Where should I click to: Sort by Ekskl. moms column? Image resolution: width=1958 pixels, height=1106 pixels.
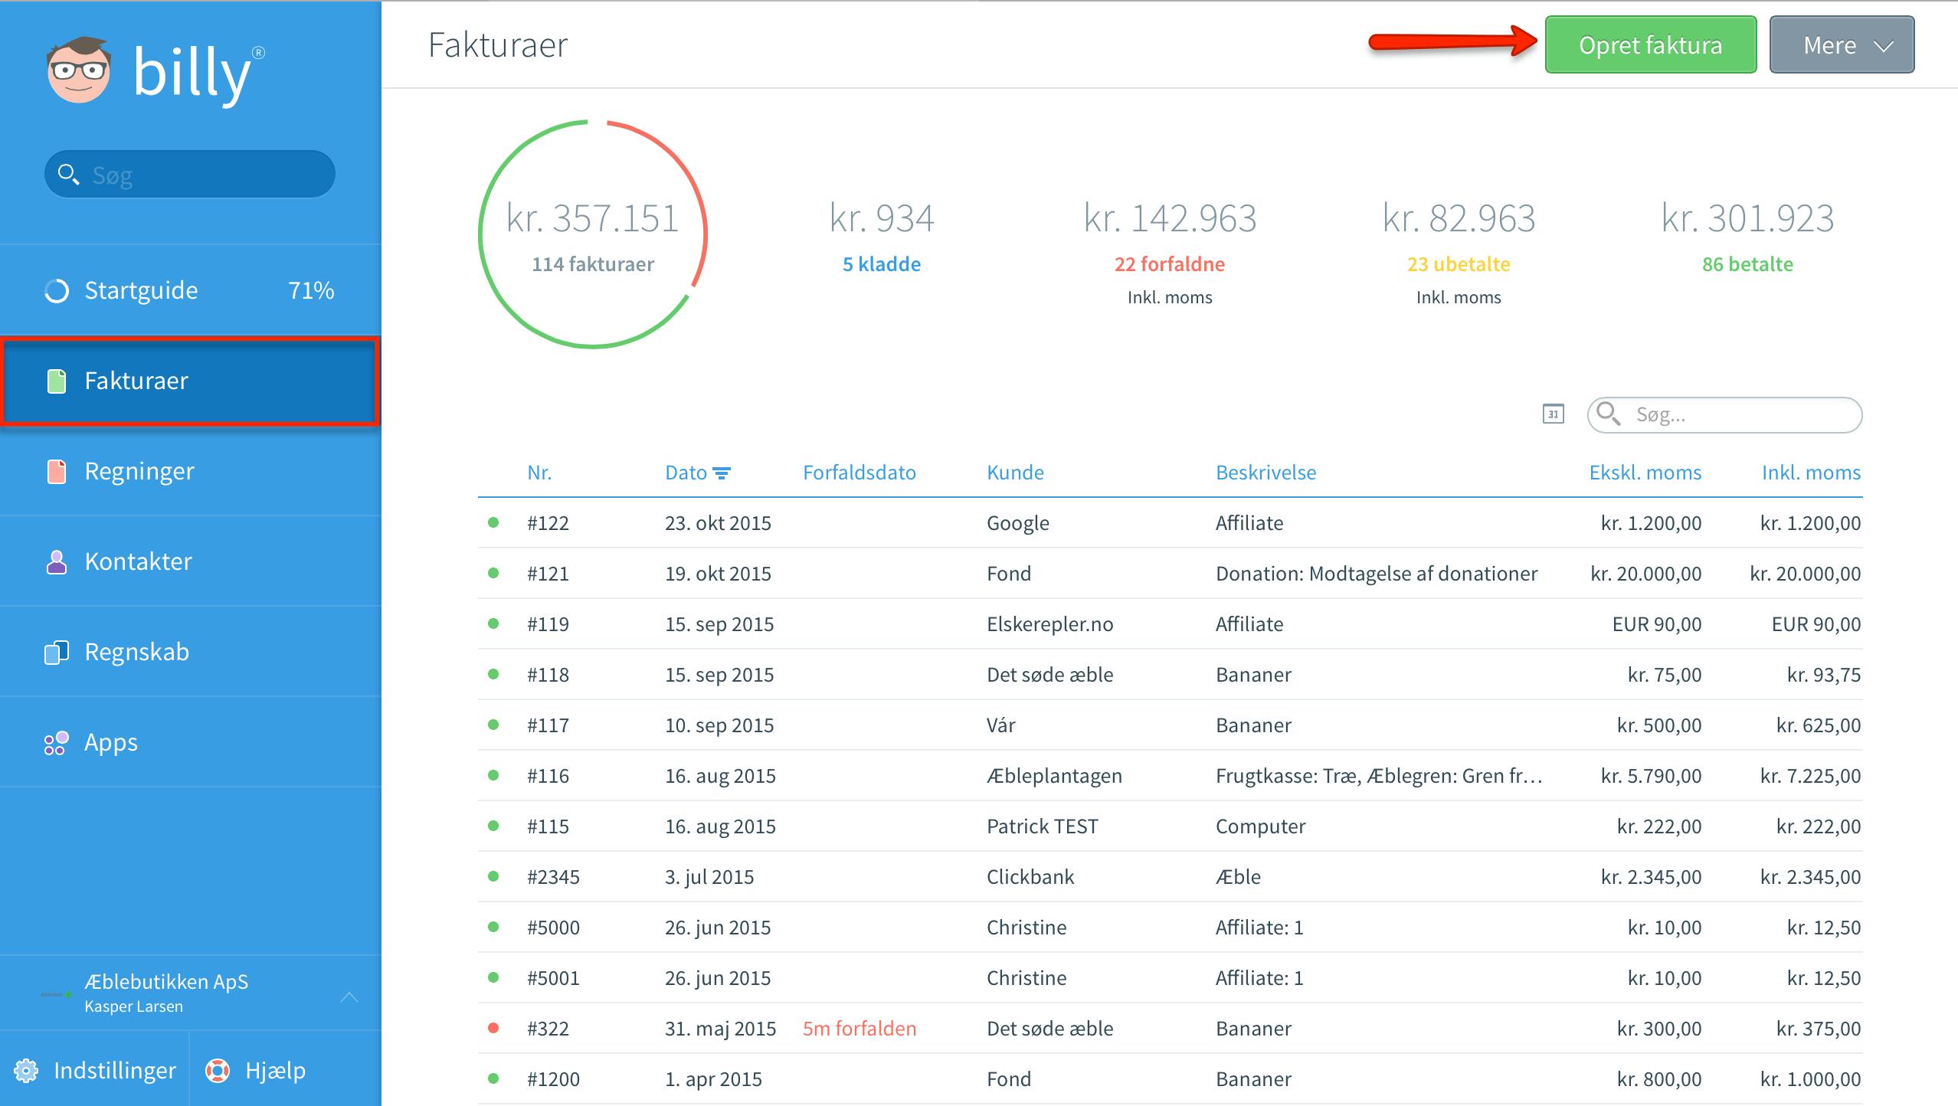pos(1645,473)
